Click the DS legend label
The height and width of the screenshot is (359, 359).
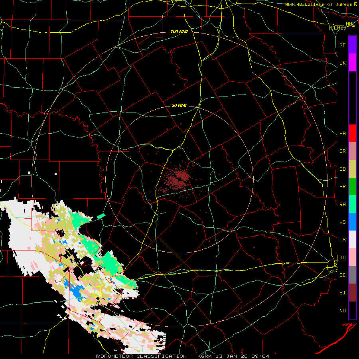[342, 240]
